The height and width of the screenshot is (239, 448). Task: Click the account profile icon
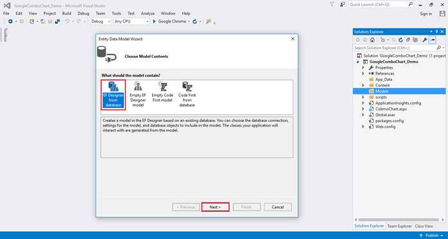click(x=442, y=13)
